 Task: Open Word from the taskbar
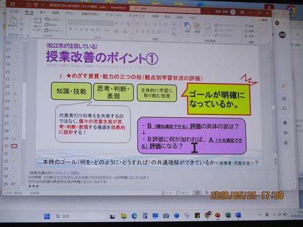pyautogui.click(x=238, y=215)
